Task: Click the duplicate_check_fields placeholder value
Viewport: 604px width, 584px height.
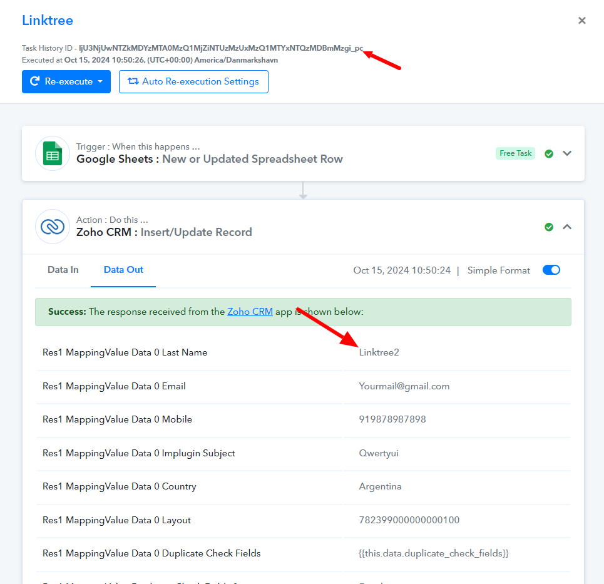Action: (x=434, y=553)
